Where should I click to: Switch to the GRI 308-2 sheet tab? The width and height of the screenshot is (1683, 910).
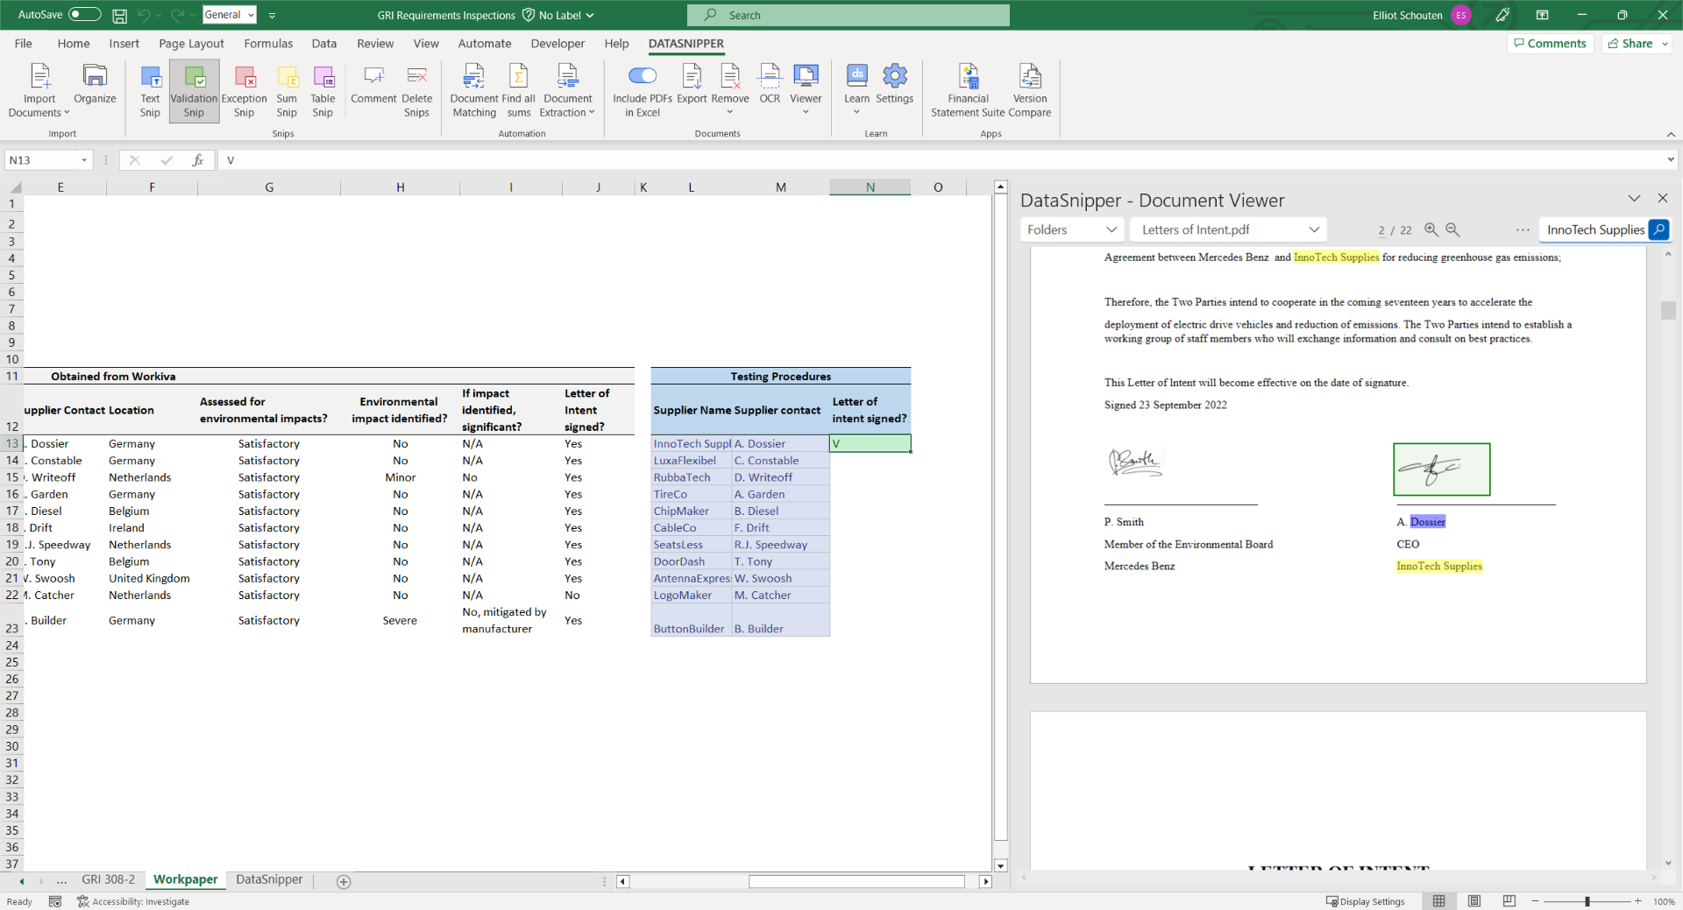(109, 879)
